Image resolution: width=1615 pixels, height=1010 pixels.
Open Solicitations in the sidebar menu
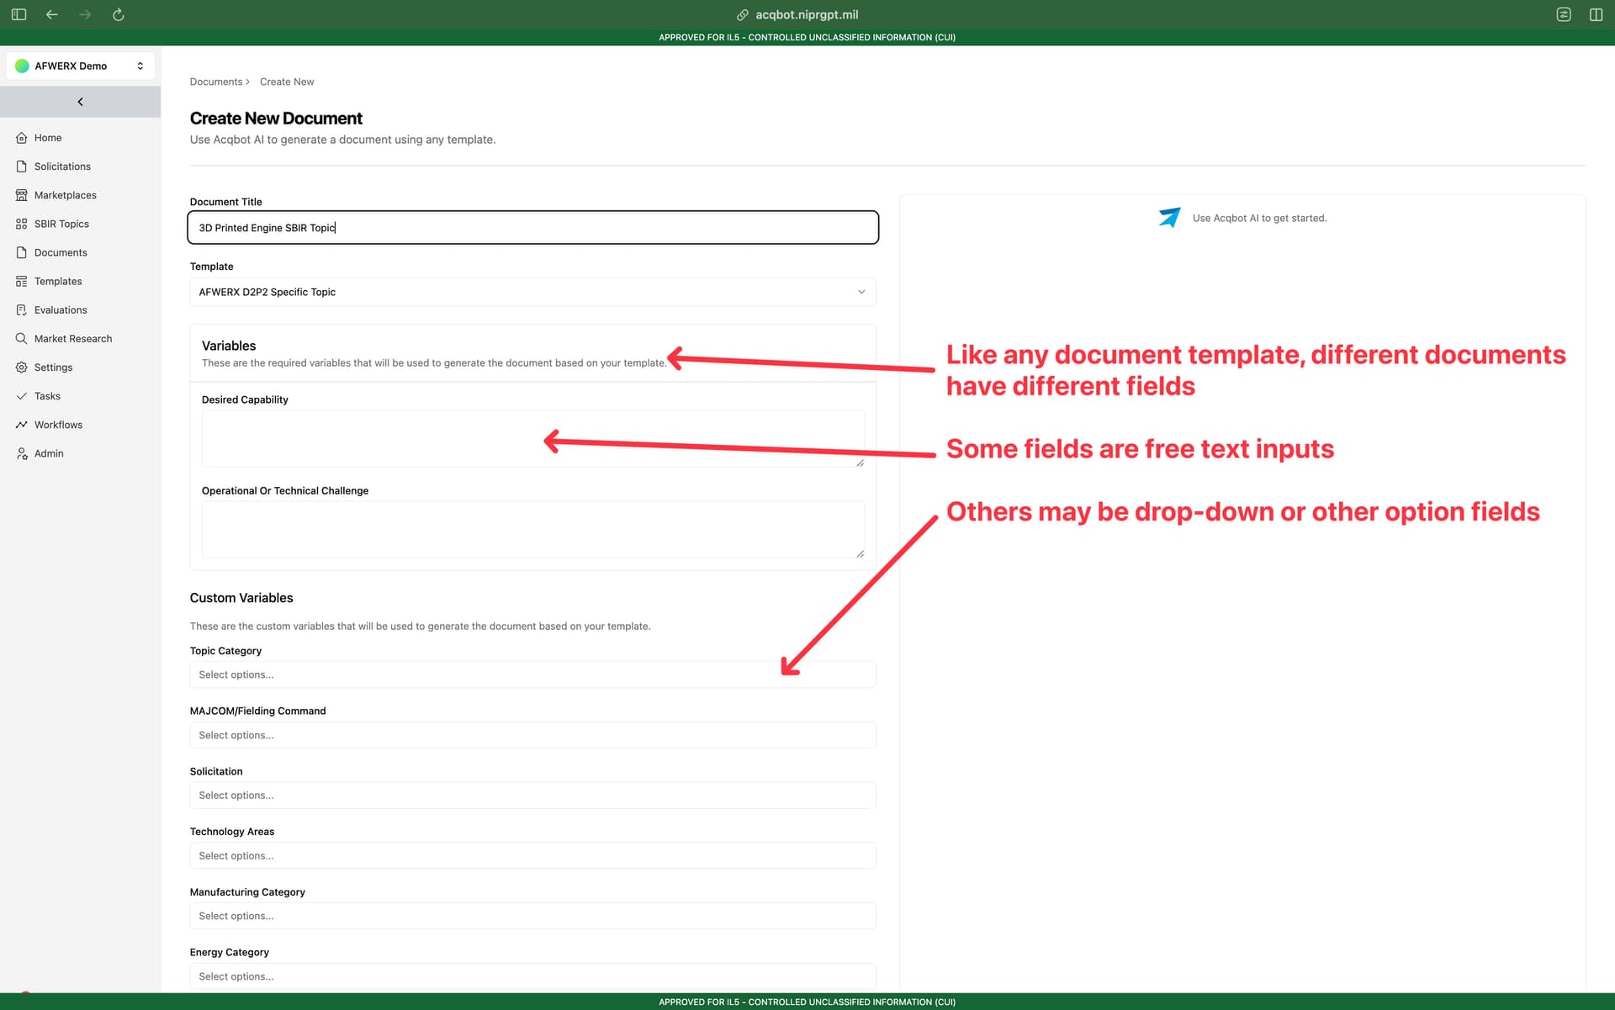point(62,167)
